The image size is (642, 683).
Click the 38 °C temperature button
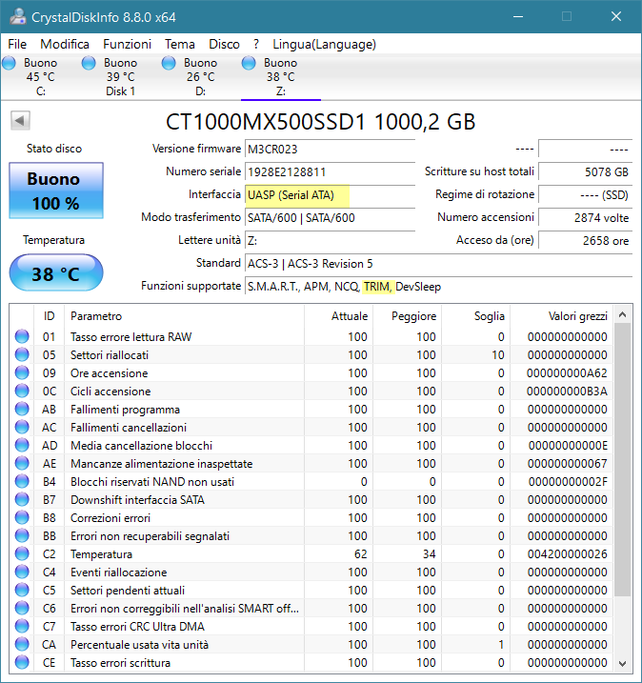[x=56, y=273]
